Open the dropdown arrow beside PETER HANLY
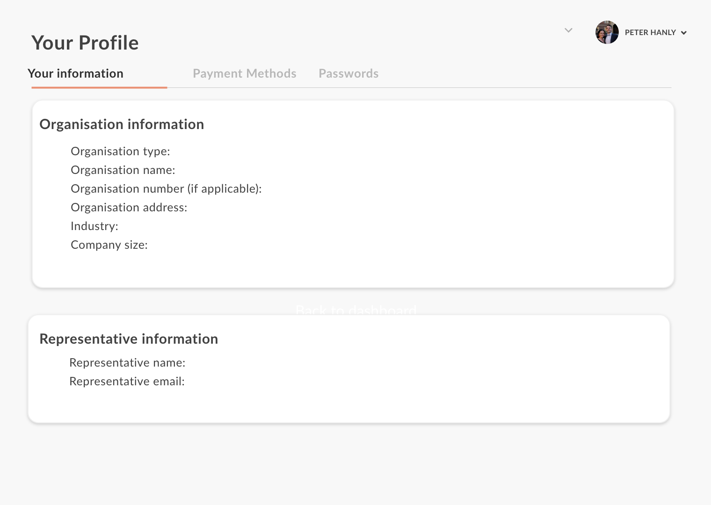The width and height of the screenshot is (711, 505). pyautogui.click(x=684, y=33)
